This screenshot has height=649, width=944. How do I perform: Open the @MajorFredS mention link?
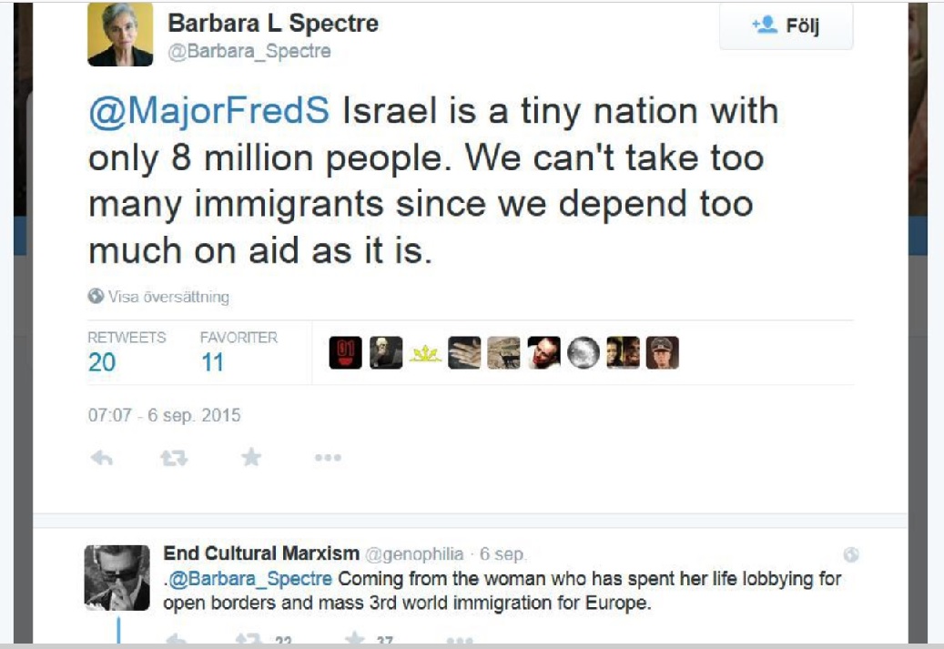(x=208, y=113)
